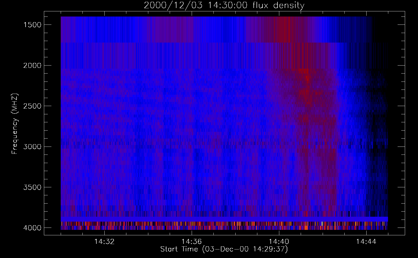Click the 2500 frequency tick label
The image size is (418, 258).
(x=32, y=106)
